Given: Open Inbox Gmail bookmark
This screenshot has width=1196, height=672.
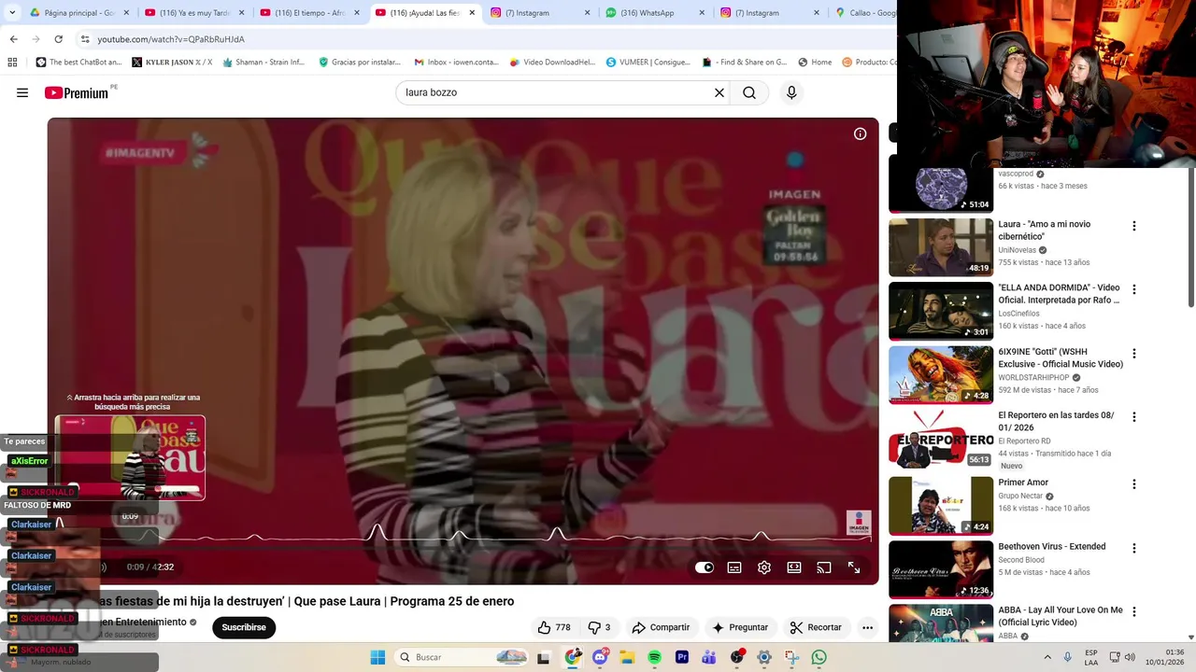Looking at the screenshot, I should (x=456, y=63).
